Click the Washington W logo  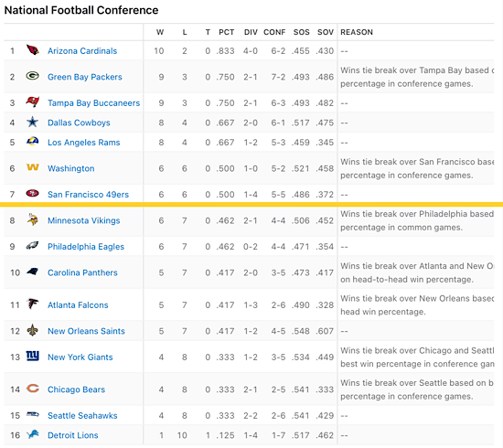pos(32,167)
